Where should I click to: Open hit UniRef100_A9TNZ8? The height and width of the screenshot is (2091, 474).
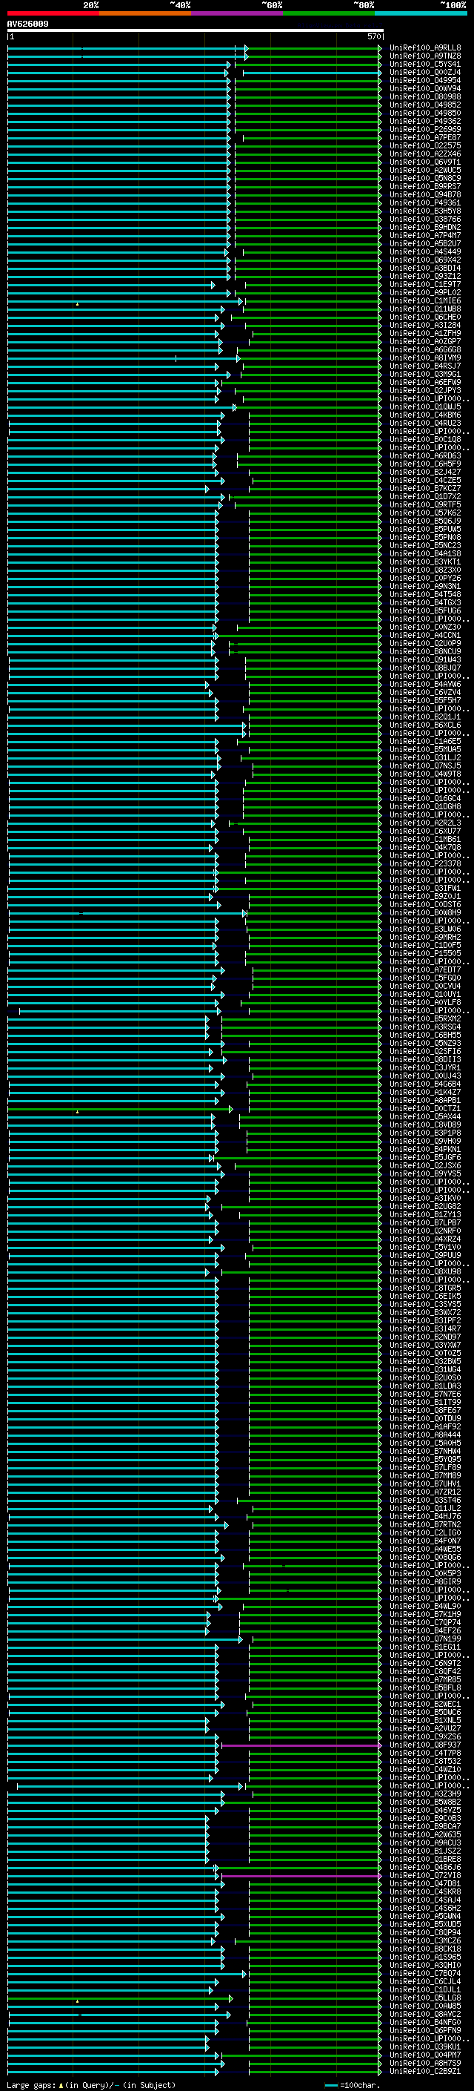pos(425,56)
